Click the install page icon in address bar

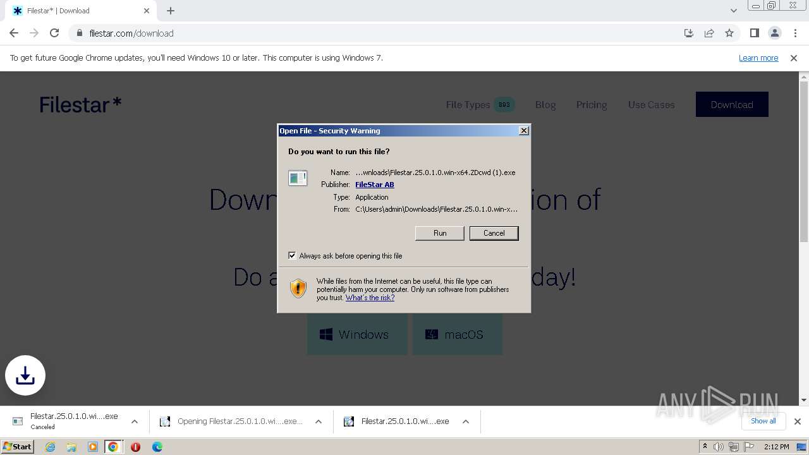[x=689, y=33]
